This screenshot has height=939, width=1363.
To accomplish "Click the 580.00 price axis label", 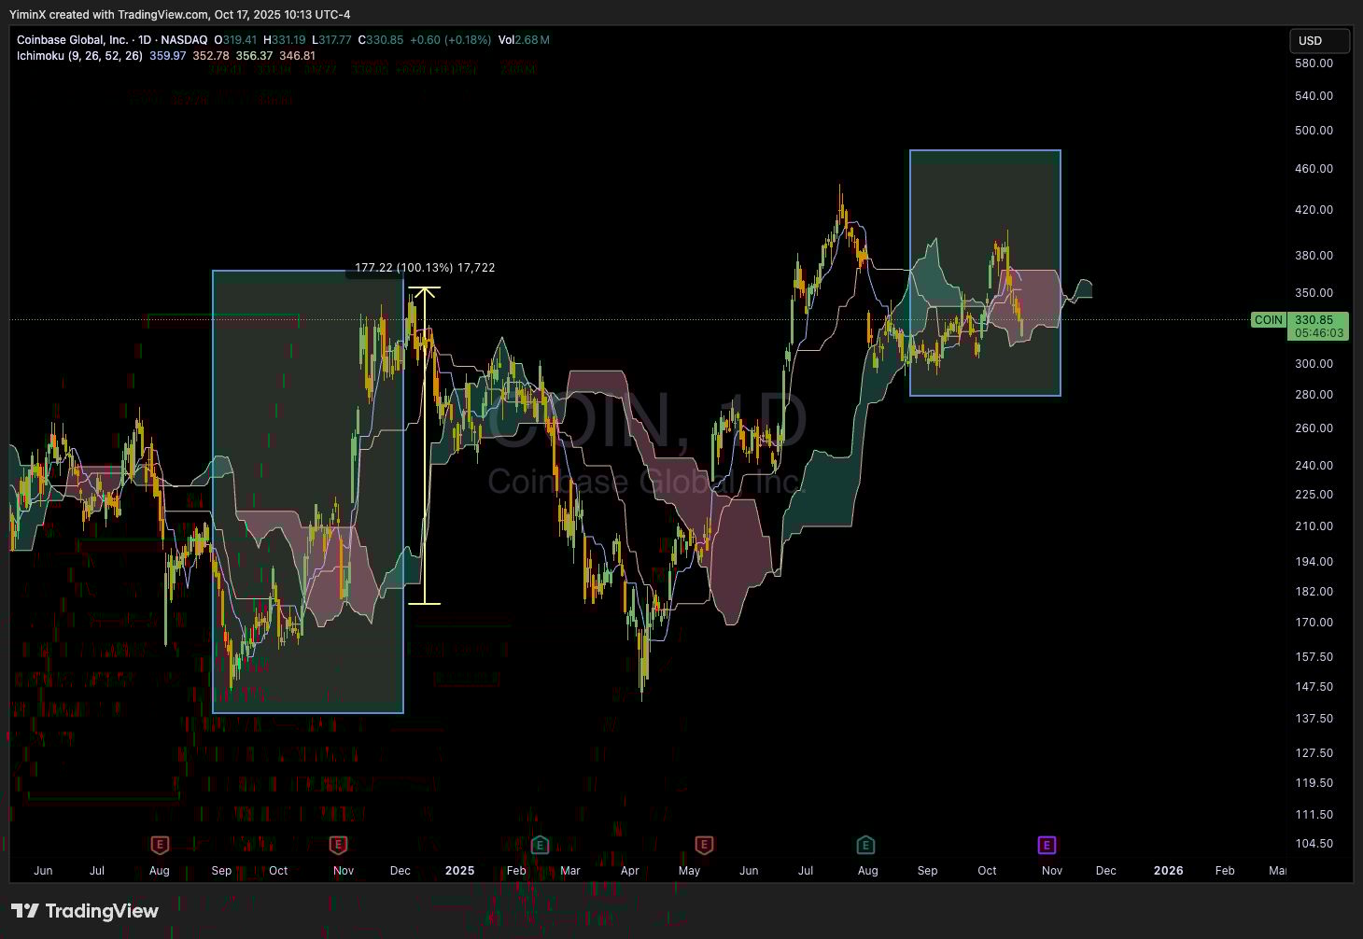I will pyautogui.click(x=1314, y=63).
